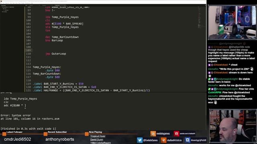The width and height of the screenshot is (257, 144).
Task: Click 'BAR_END_Y_ELDRITCH_IS_SATAN = $e0' on line 120
Action: tap(70, 87)
